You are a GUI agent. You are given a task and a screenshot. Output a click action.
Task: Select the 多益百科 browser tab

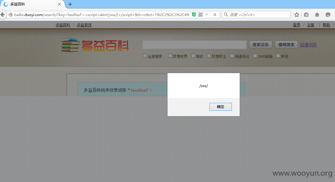32,4
